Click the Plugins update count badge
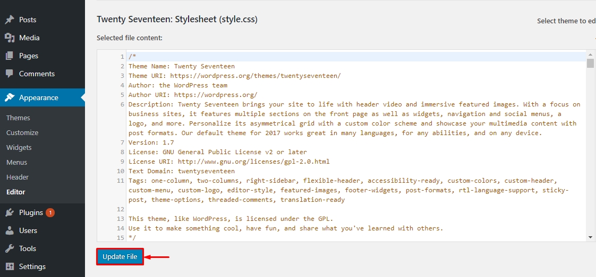 (50, 212)
